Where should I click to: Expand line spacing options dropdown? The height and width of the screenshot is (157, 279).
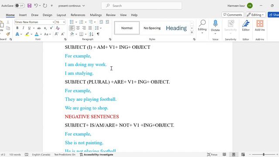[x=101, y=28]
